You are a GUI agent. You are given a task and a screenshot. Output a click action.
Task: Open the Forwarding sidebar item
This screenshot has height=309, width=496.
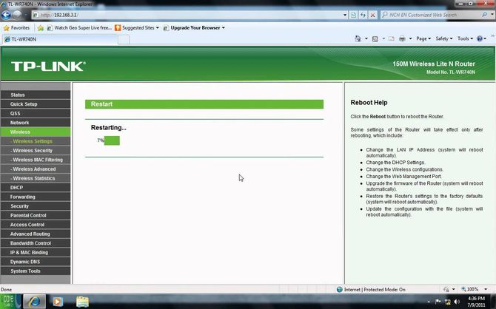[36, 197]
